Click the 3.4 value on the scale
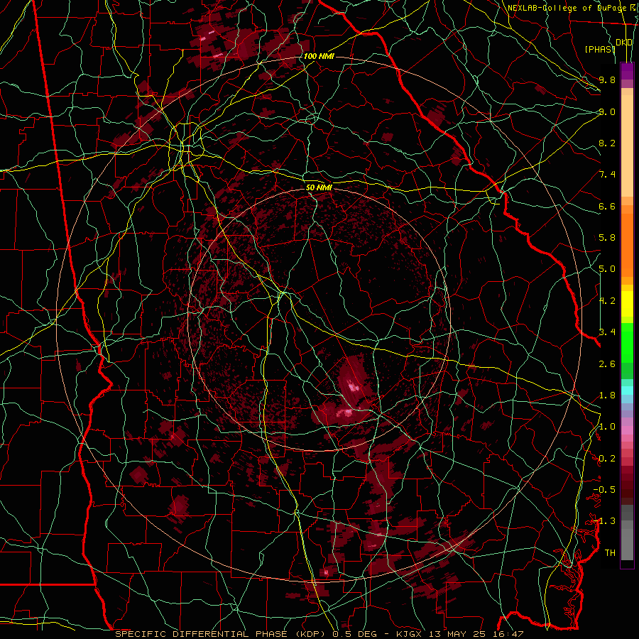Viewport: 639px width, 639px height. tap(607, 332)
